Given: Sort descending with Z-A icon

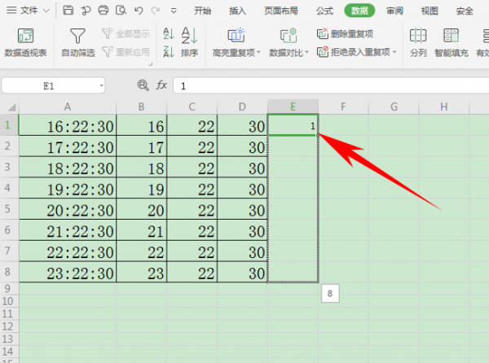Looking at the screenshot, I should click(169, 51).
